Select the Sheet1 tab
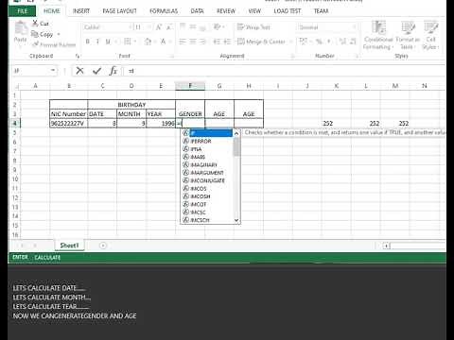 click(x=69, y=246)
